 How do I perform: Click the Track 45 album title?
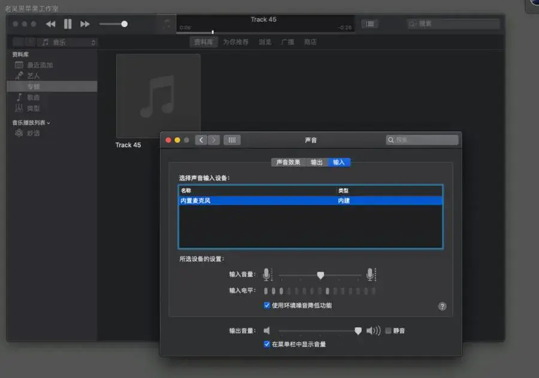pos(128,145)
